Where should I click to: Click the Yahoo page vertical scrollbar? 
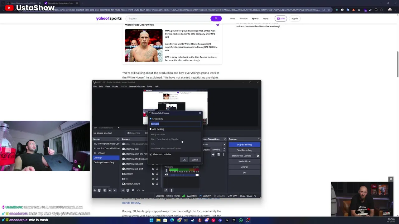[x=397, y=64]
